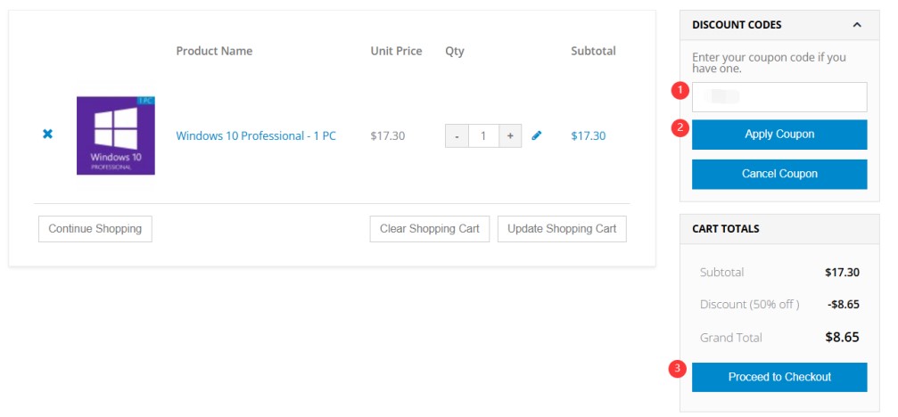The image size is (898, 417).
Task: Click the Cart Totals panel header
Action: (779, 229)
